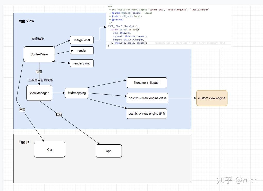Click the 负责渲染 text label
The height and width of the screenshot is (191, 263).
[x=38, y=39]
